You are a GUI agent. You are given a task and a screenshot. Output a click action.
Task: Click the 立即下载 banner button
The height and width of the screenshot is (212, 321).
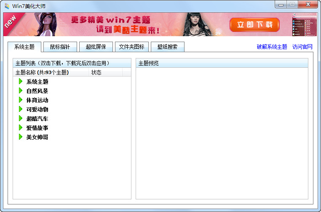coord(254,25)
